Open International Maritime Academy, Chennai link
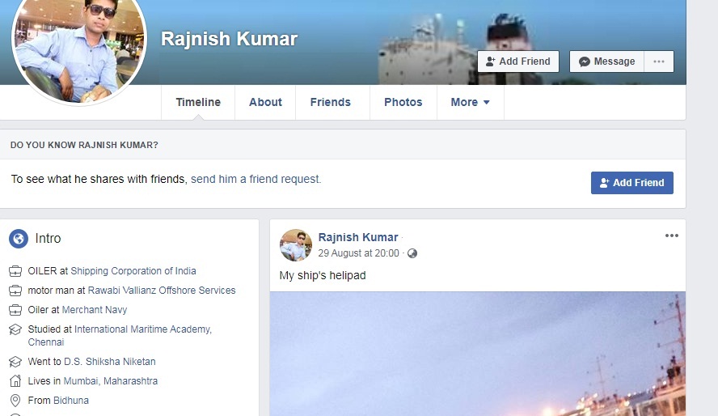 120,335
